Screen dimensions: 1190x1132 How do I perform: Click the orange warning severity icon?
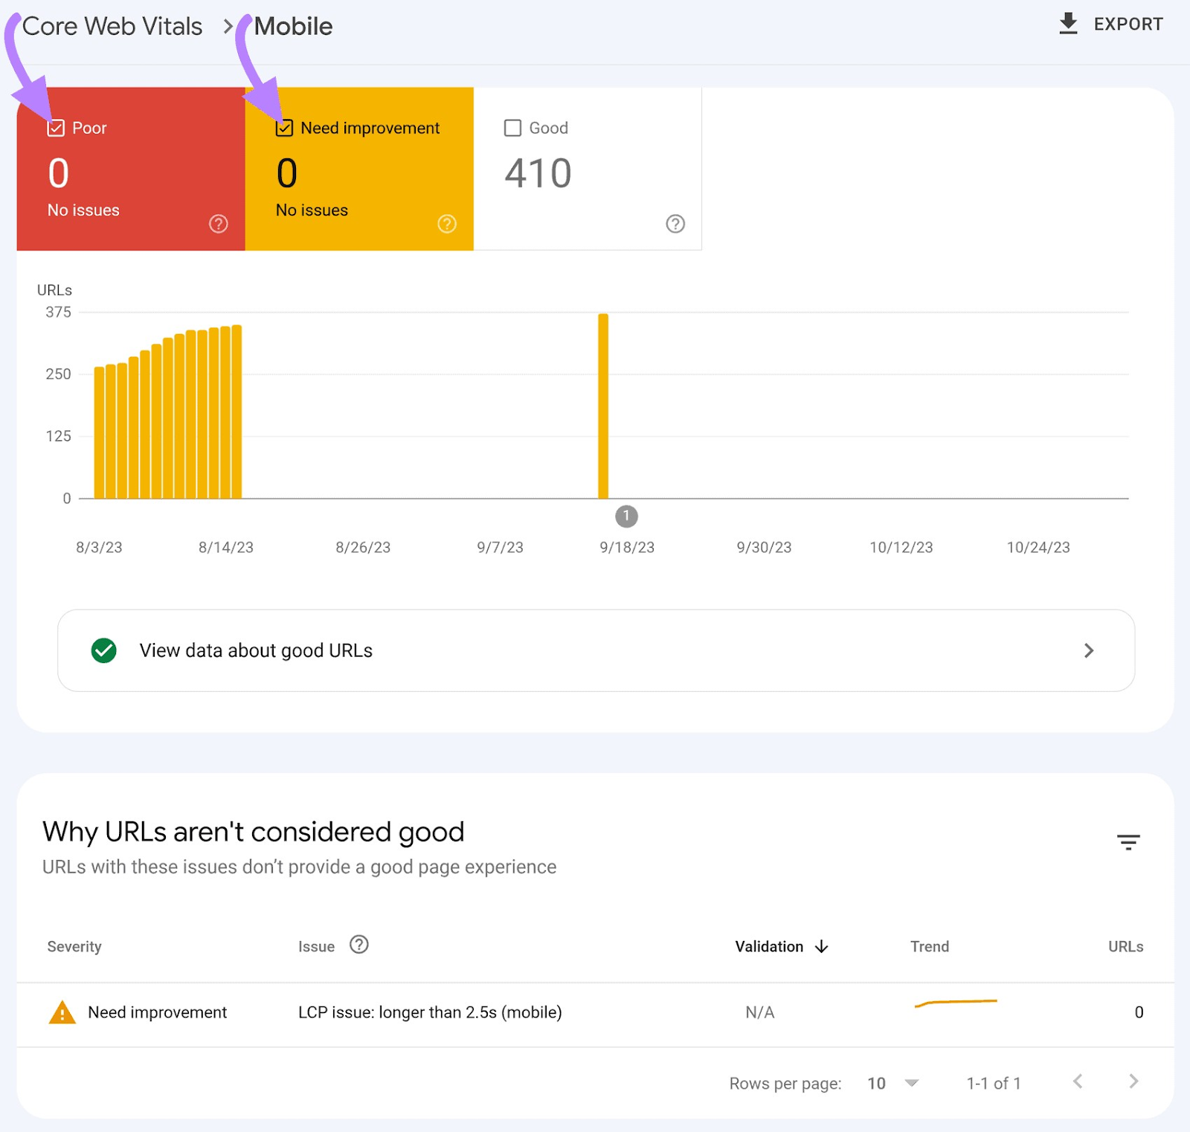pos(62,1012)
